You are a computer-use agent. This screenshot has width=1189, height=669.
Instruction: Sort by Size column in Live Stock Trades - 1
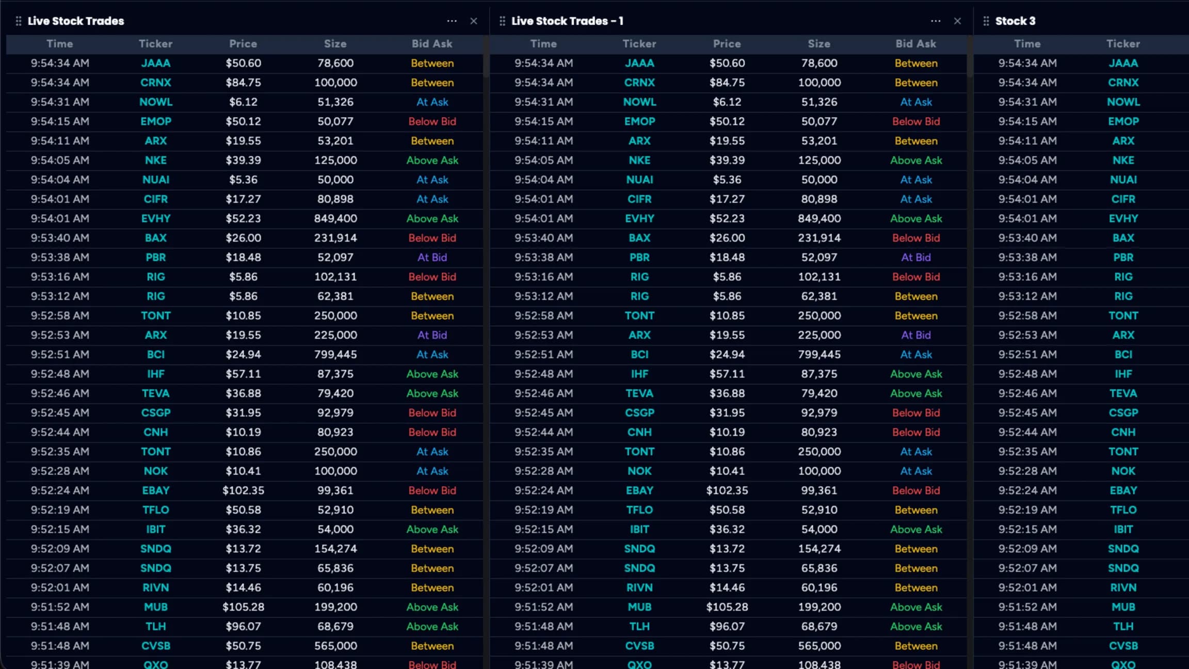(x=820, y=44)
